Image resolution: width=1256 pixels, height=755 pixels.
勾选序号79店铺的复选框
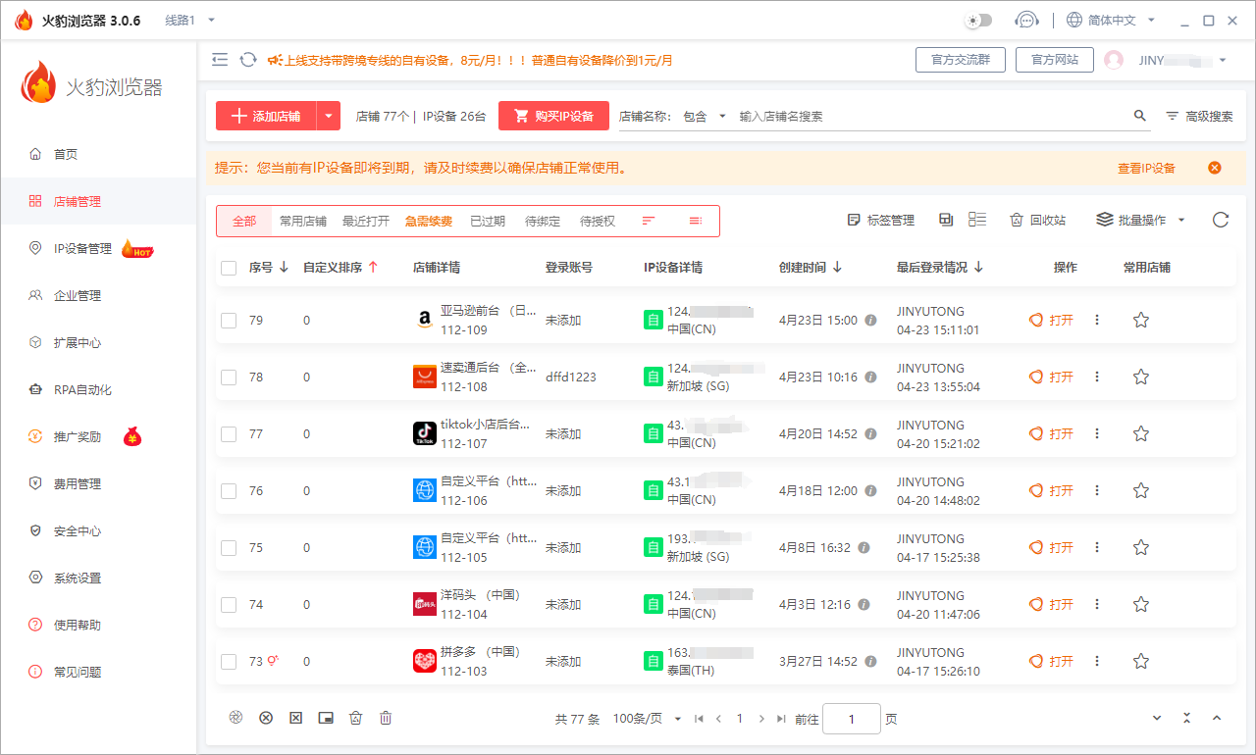pos(229,320)
